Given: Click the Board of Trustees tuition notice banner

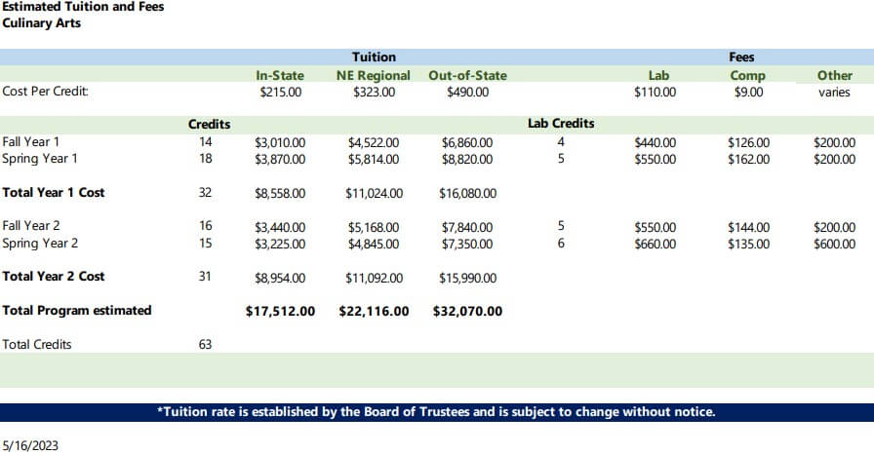Looking at the screenshot, I should coord(436,412).
